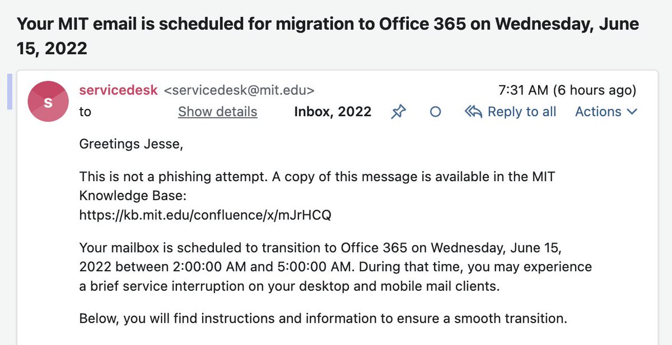
Task: Click the 'Below, you will find instructions' line
Action: (323, 319)
